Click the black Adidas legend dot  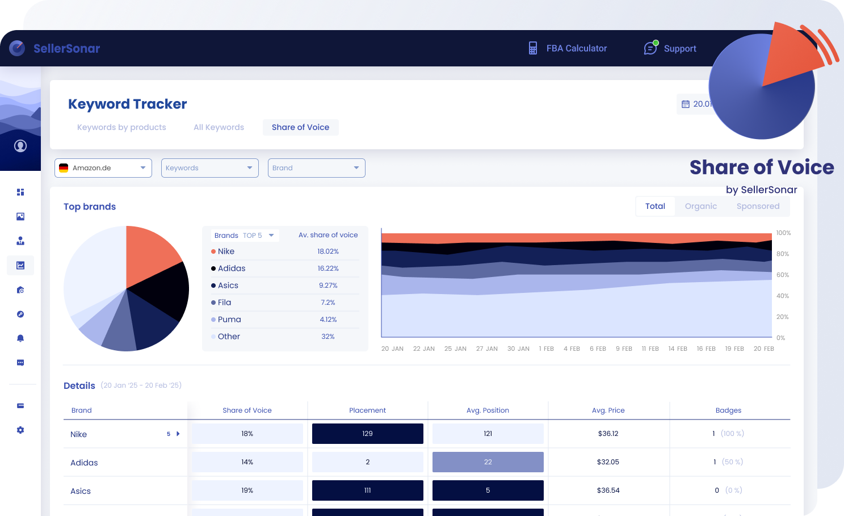tap(213, 269)
